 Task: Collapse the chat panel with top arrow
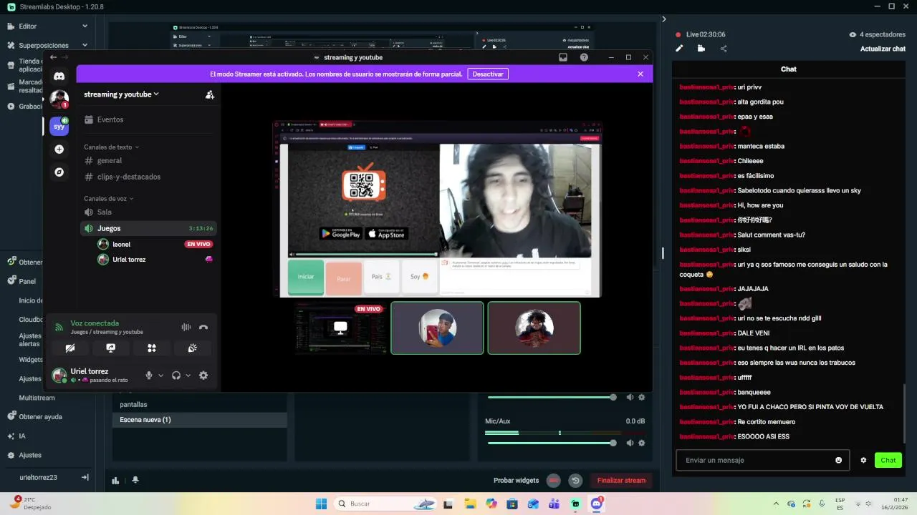(x=663, y=19)
